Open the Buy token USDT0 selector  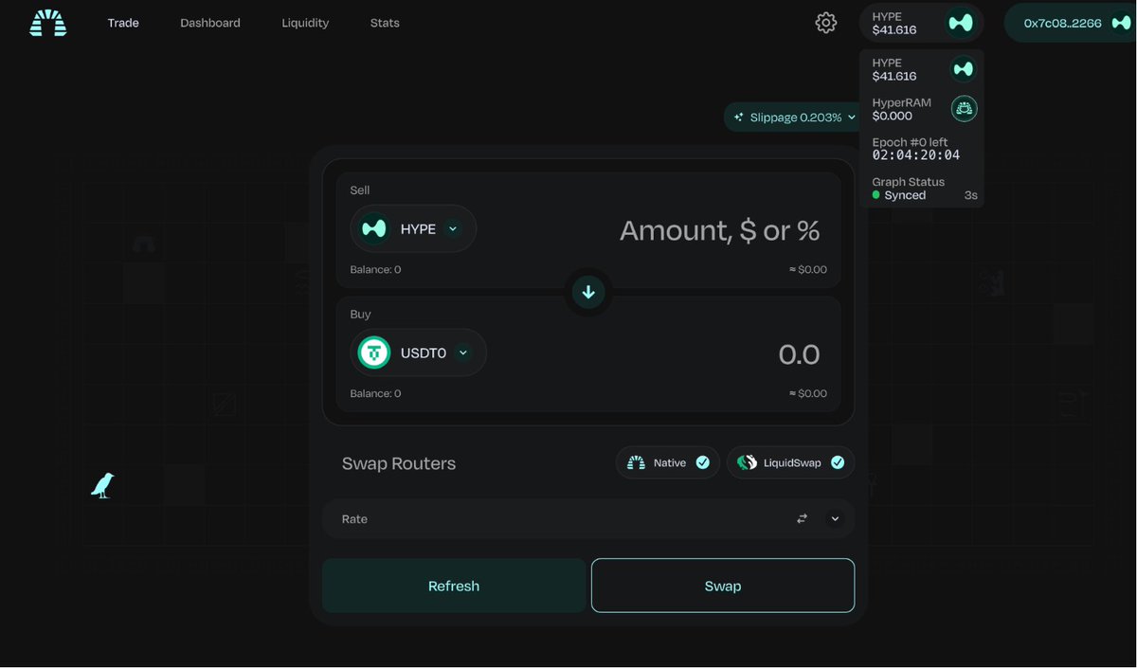point(418,352)
